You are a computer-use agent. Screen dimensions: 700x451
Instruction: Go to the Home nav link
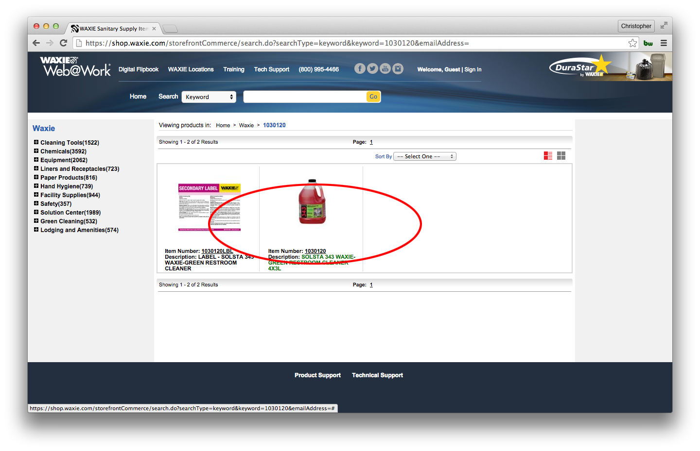pyautogui.click(x=138, y=97)
